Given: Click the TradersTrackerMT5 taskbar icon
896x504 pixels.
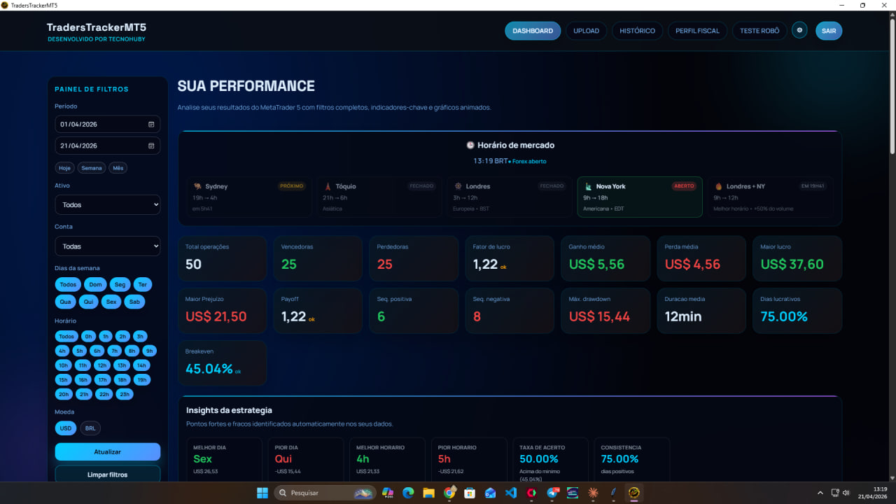Looking at the screenshot, I should click(x=634, y=493).
